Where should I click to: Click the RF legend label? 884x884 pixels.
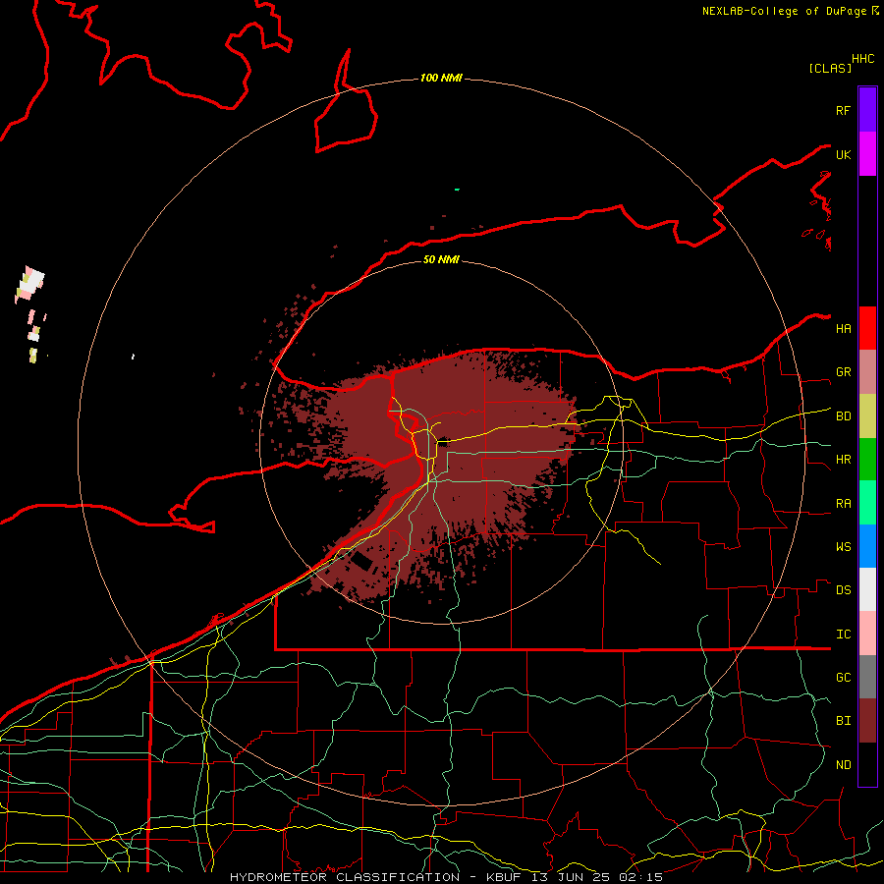[843, 110]
